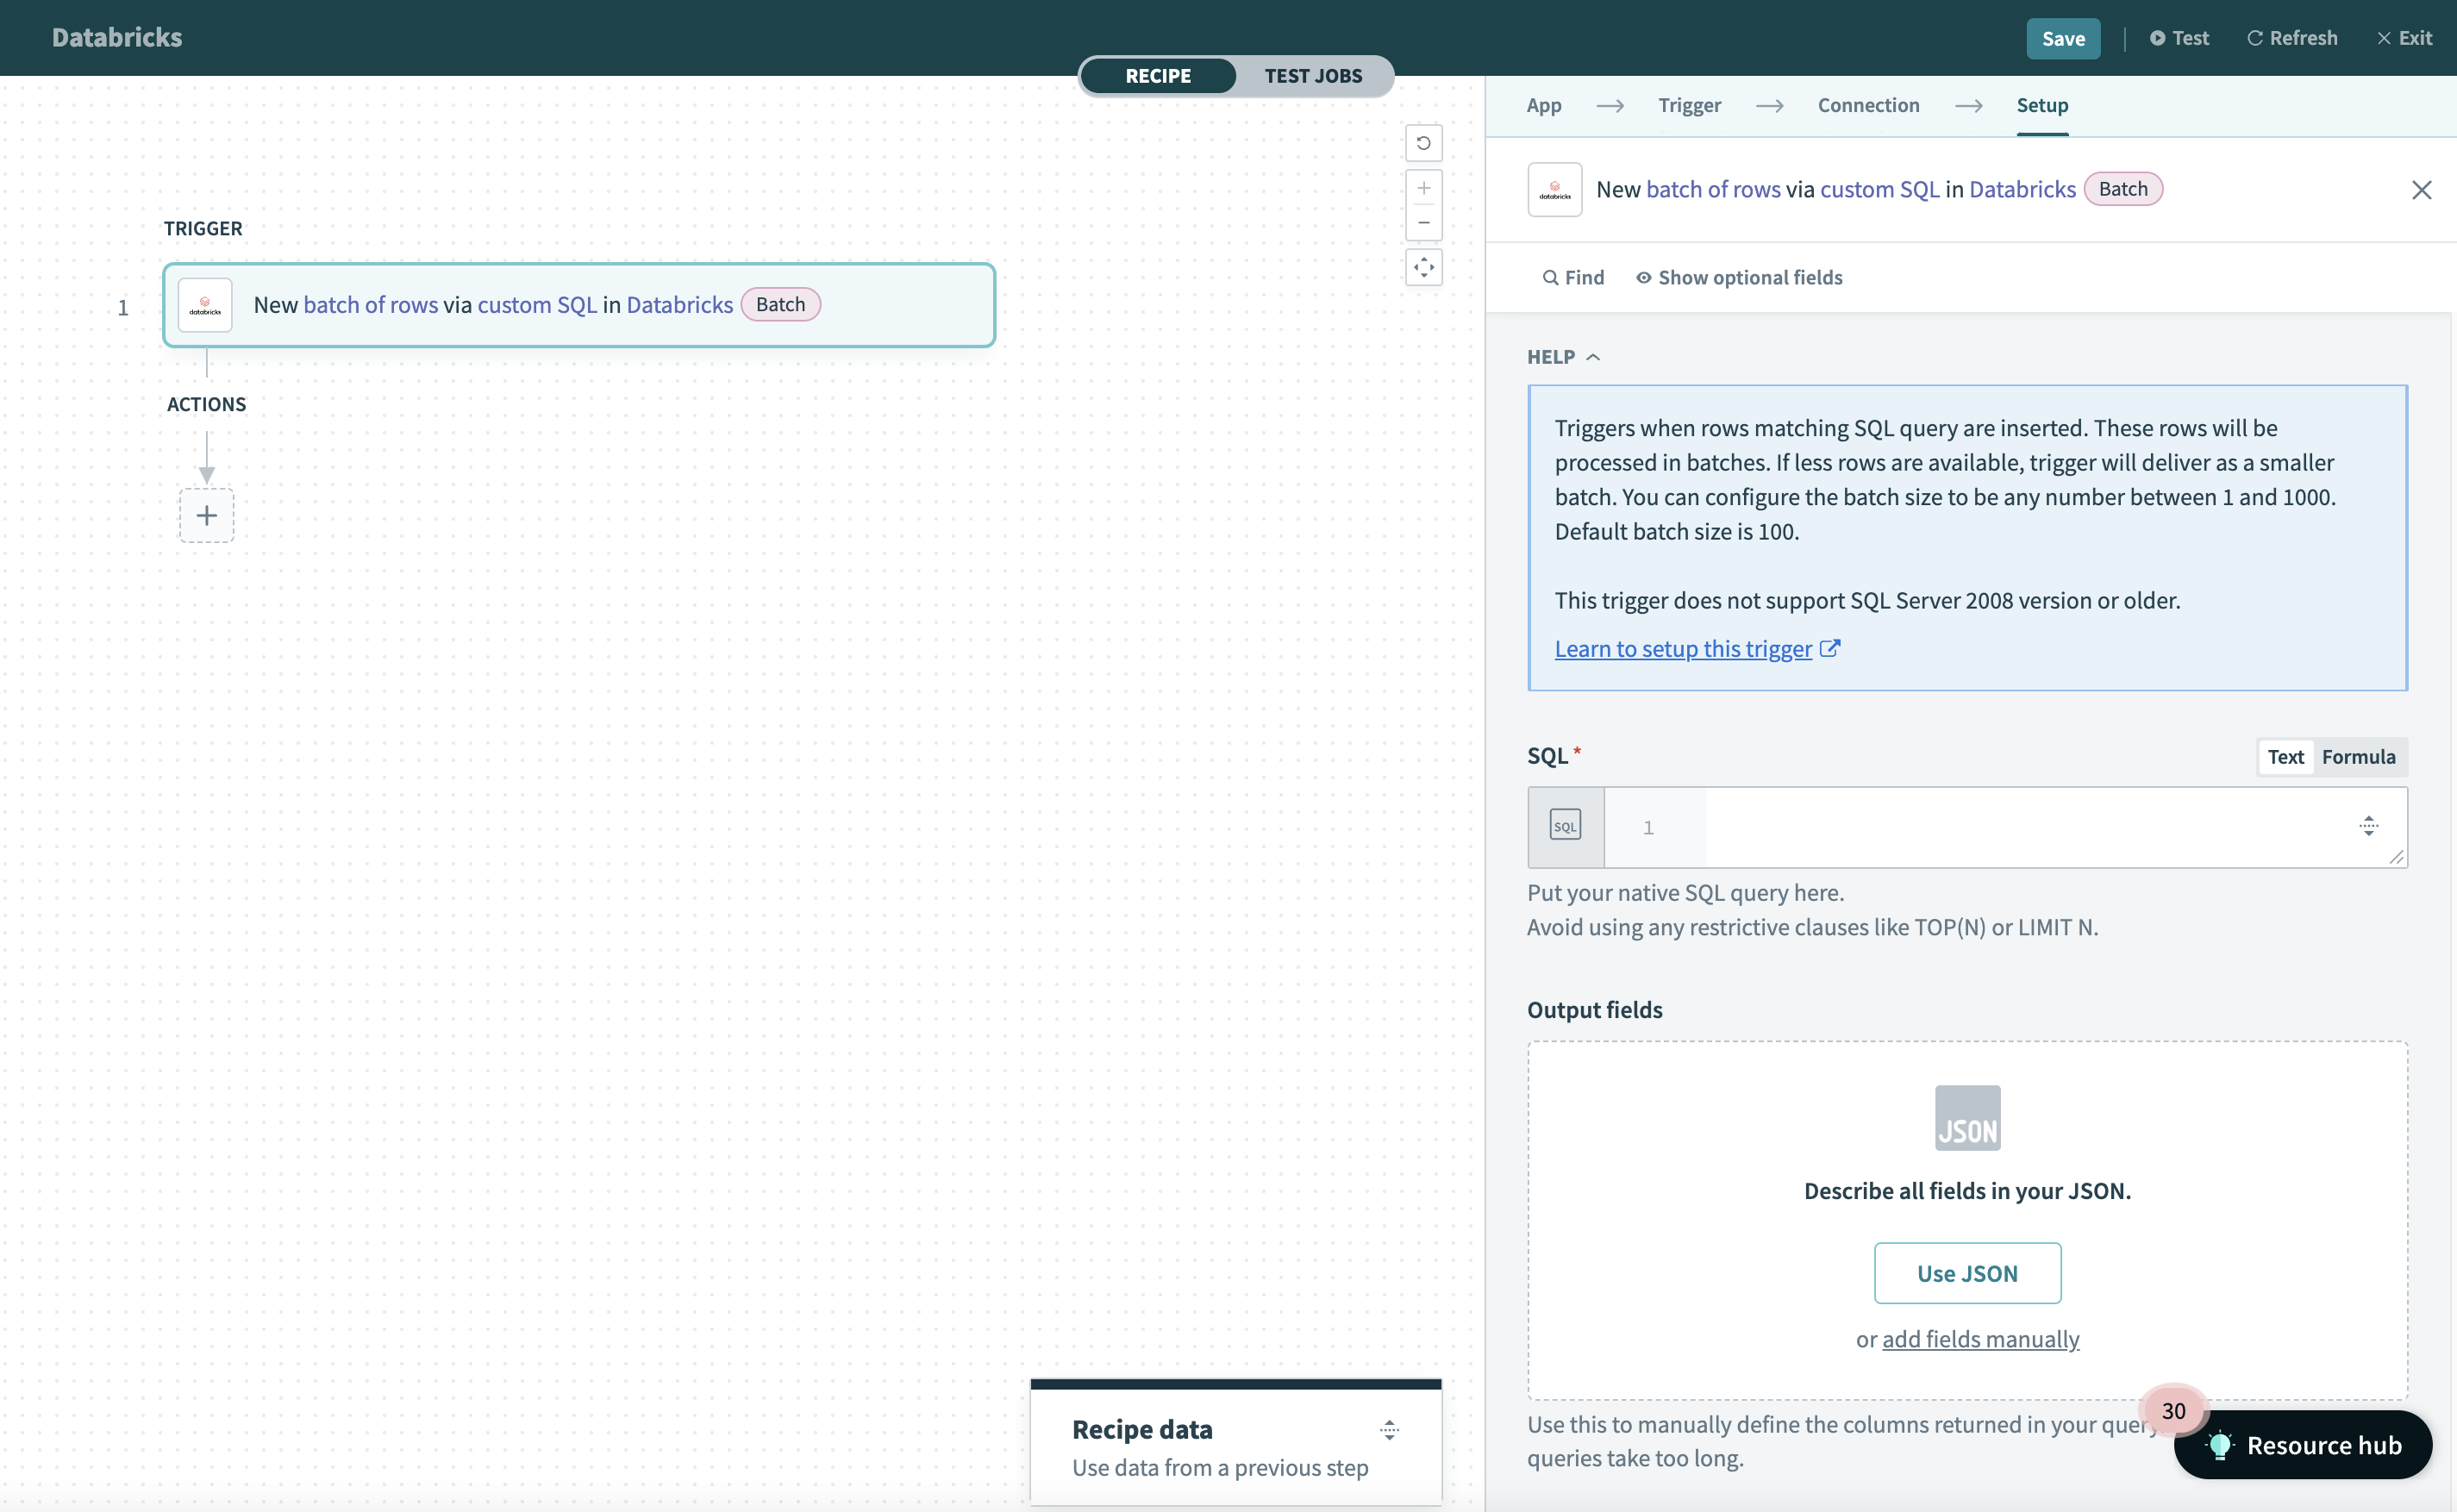2457x1512 pixels.
Task: Select the Databricks trigger step icon
Action: pos(204,304)
